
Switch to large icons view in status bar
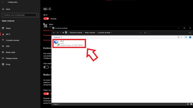[191, 104]
